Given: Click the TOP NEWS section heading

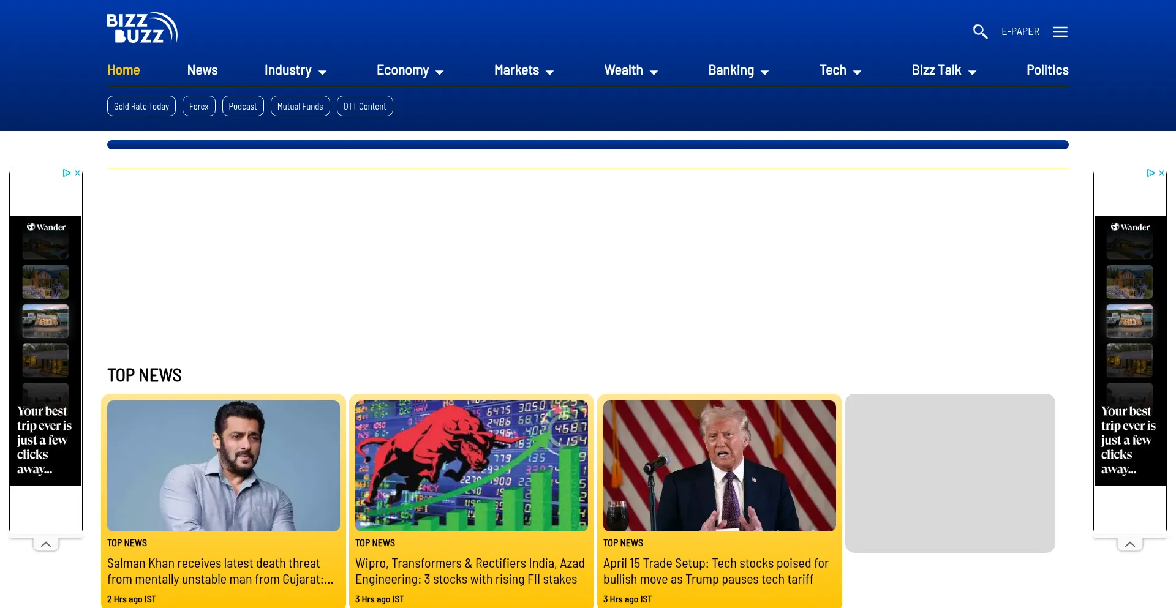Looking at the screenshot, I should click(x=145, y=375).
